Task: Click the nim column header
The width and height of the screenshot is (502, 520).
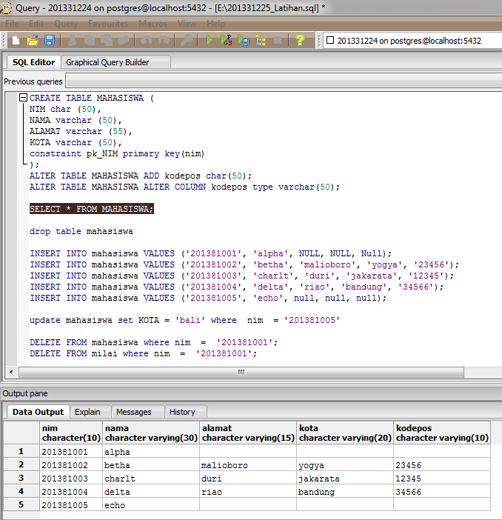Action: [x=71, y=433]
